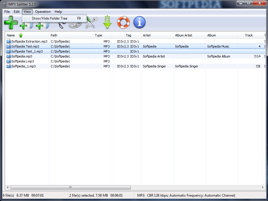The width and height of the screenshot is (268, 201).
Task: Select the file name Softpedia Test.mp3
Action: pyautogui.click(x=25, y=46)
